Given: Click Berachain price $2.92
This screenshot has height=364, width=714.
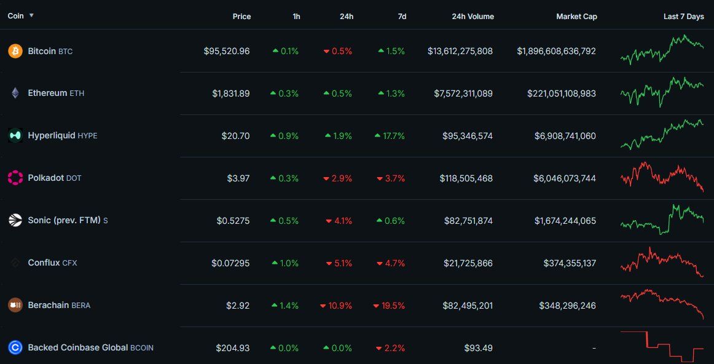Looking at the screenshot, I should 238,305.
